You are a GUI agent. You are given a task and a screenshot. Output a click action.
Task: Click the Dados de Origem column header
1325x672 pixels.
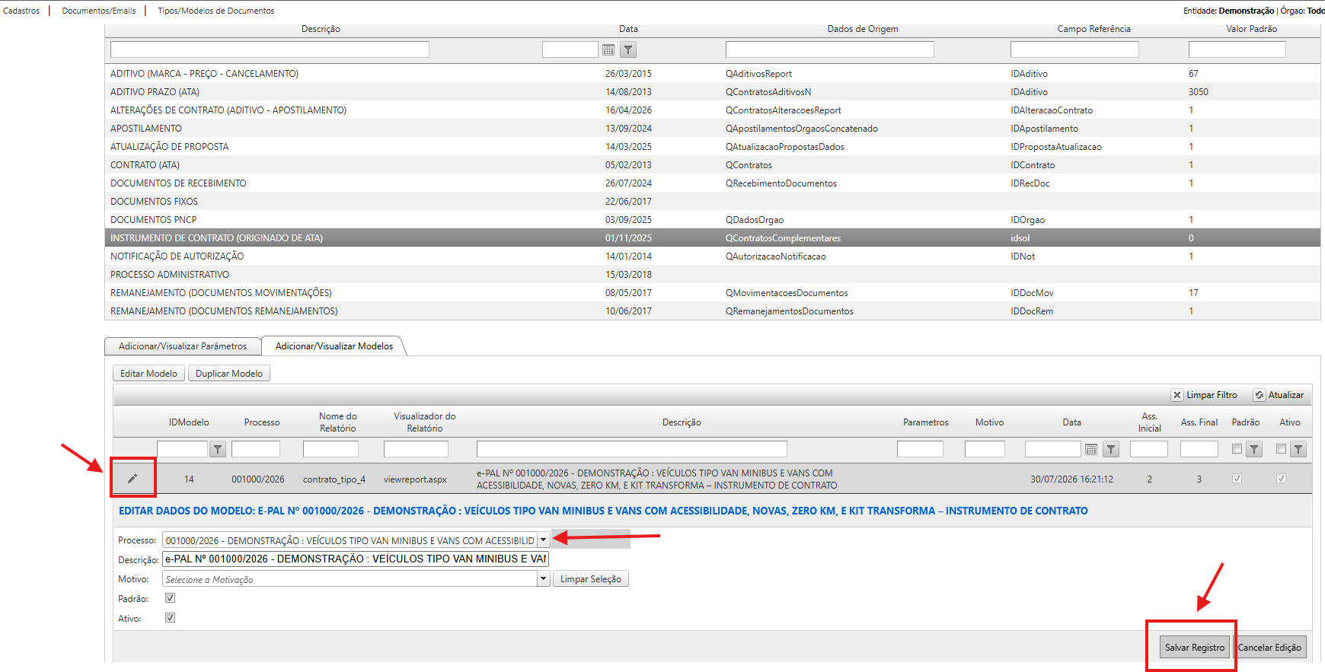(x=863, y=29)
